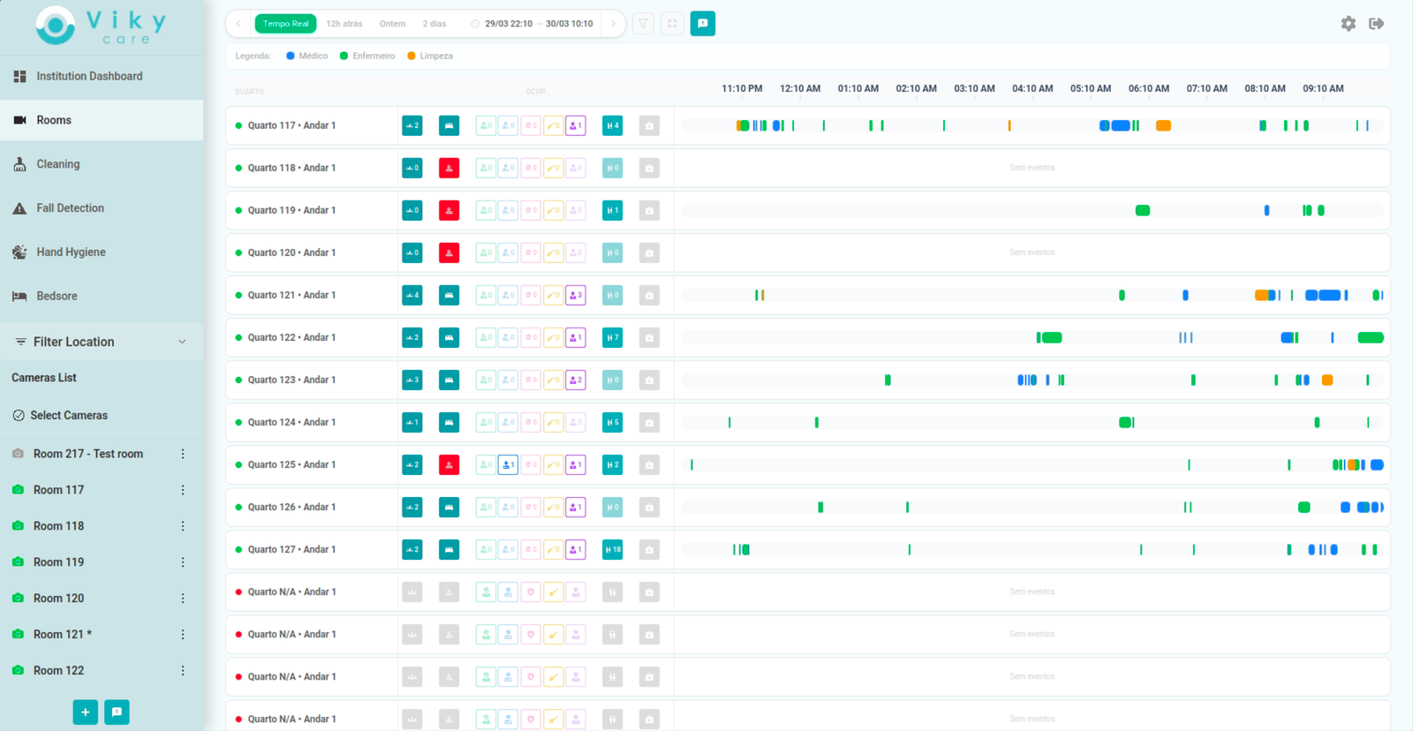Open the settings gear icon
Image resolution: width=1413 pixels, height=731 pixels.
coord(1348,24)
